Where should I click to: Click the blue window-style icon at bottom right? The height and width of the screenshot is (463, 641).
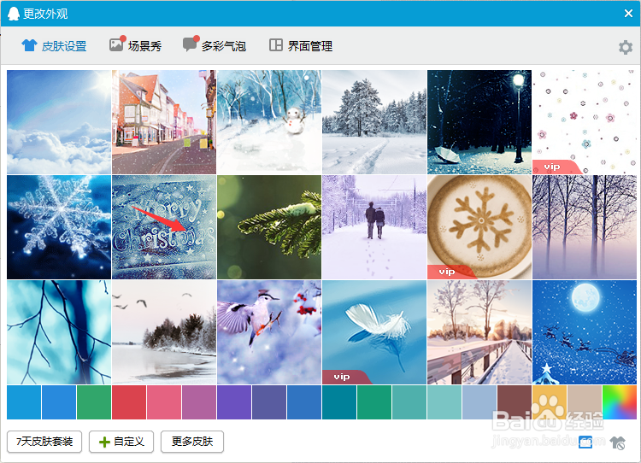click(585, 442)
